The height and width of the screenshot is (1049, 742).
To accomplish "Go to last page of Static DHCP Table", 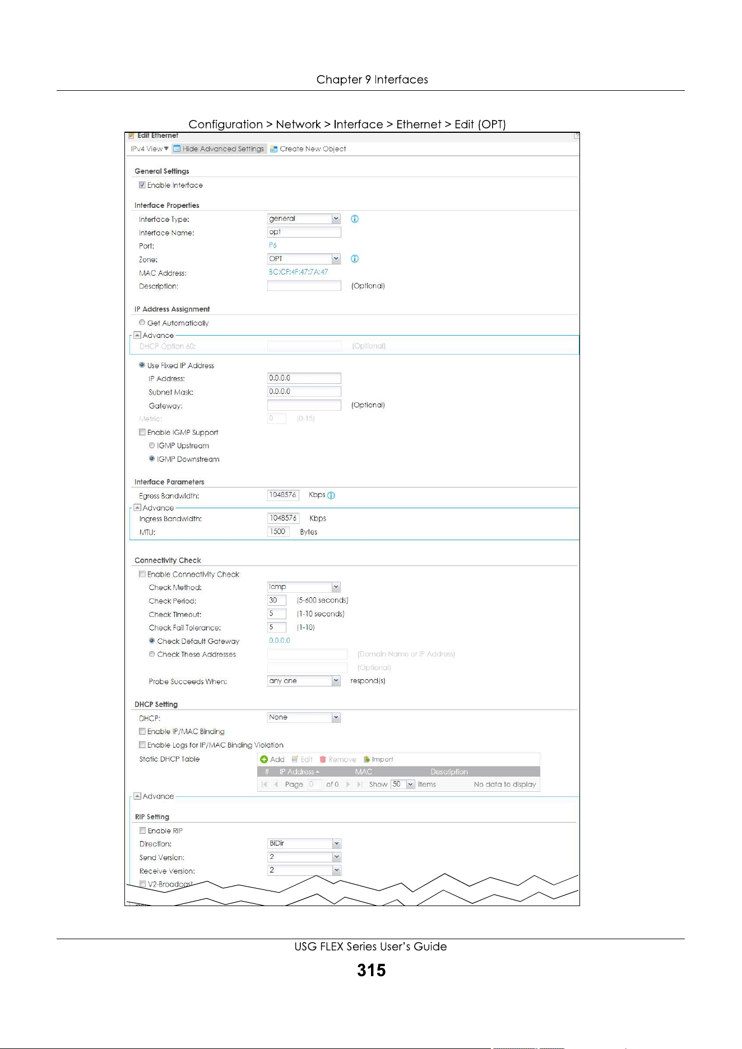I will click(360, 785).
